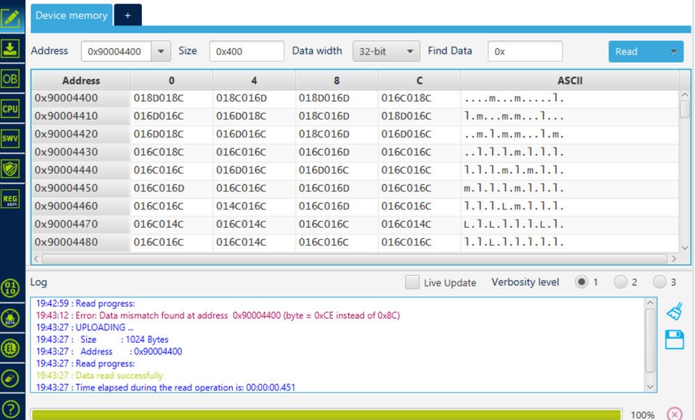Switch to the Device memory tab
This screenshot has width=695, height=420.
[x=71, y=15]
